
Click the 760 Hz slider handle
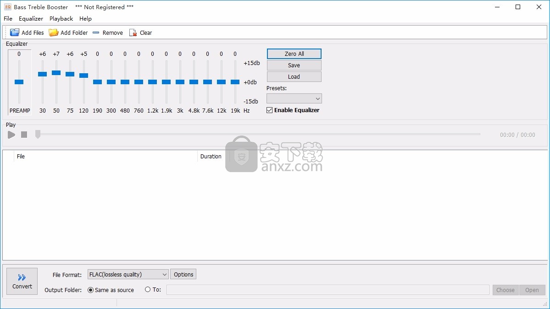139,82
